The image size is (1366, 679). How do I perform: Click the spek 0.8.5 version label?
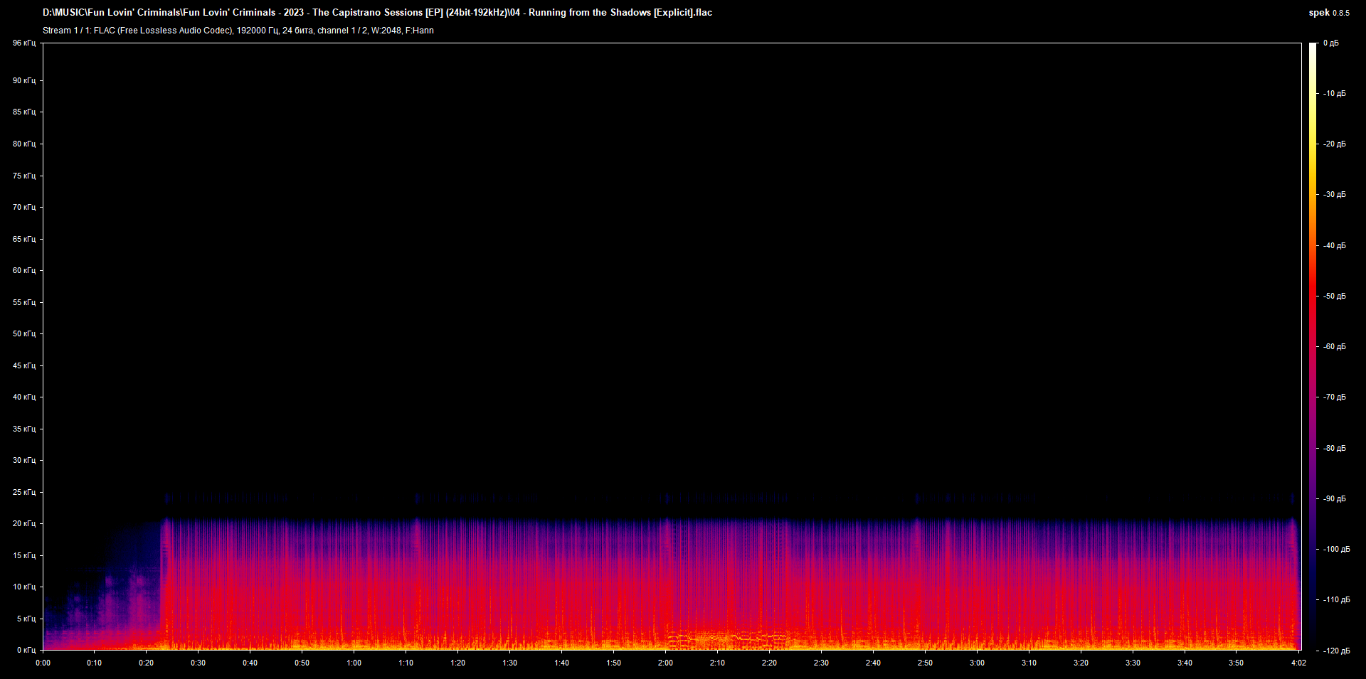pos(1328,13)
